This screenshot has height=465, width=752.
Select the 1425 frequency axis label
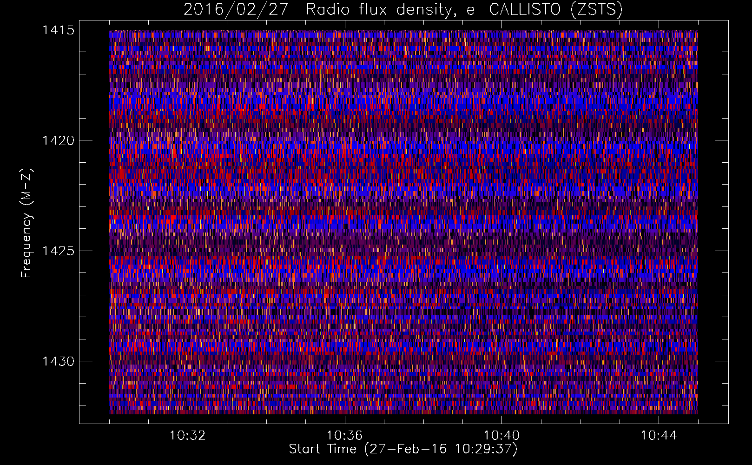58,251
